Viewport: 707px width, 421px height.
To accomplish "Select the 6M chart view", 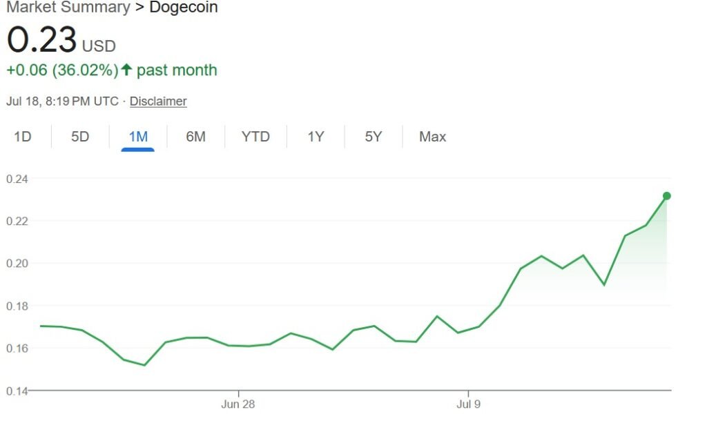I will pos(195,137).
